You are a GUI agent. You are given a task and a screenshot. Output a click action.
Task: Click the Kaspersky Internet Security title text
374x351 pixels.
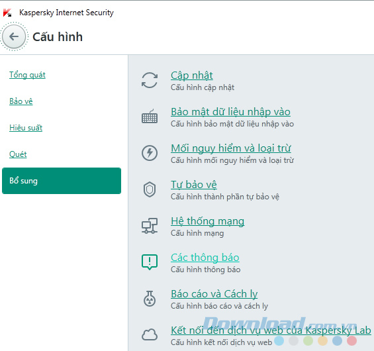[66, 13]
